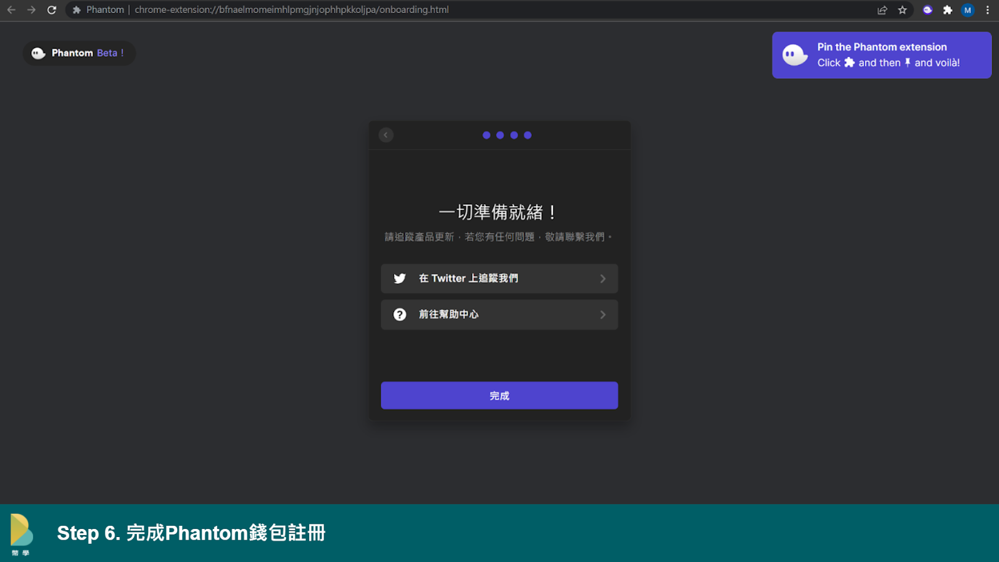Select the last onboarding progress dot

point(528,135)
